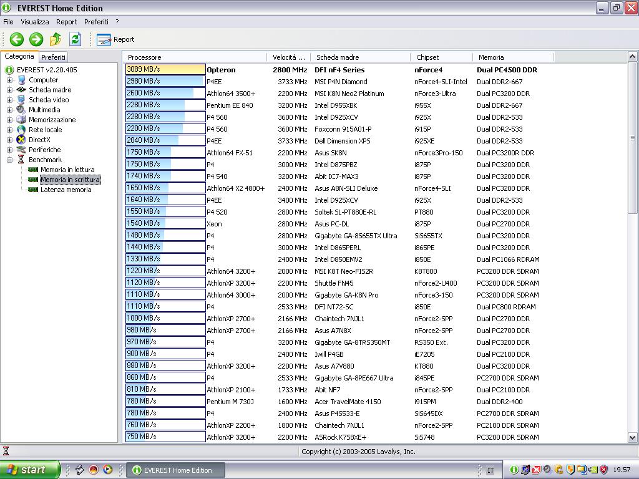This screenshot has height=479, width=639.
Task: Sort by the Chipset column header
Action: (442, 57)
